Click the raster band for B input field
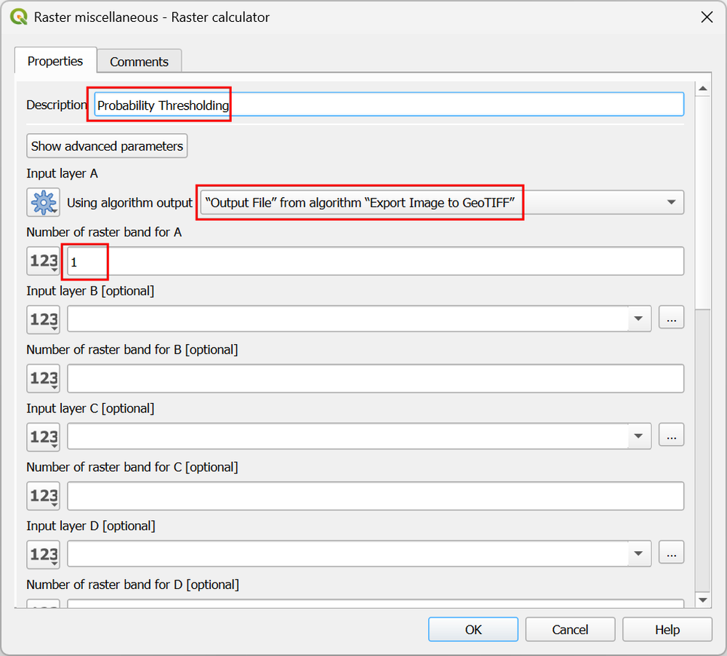727x656 pixels. pyautogui.click(x=376, y=378)
